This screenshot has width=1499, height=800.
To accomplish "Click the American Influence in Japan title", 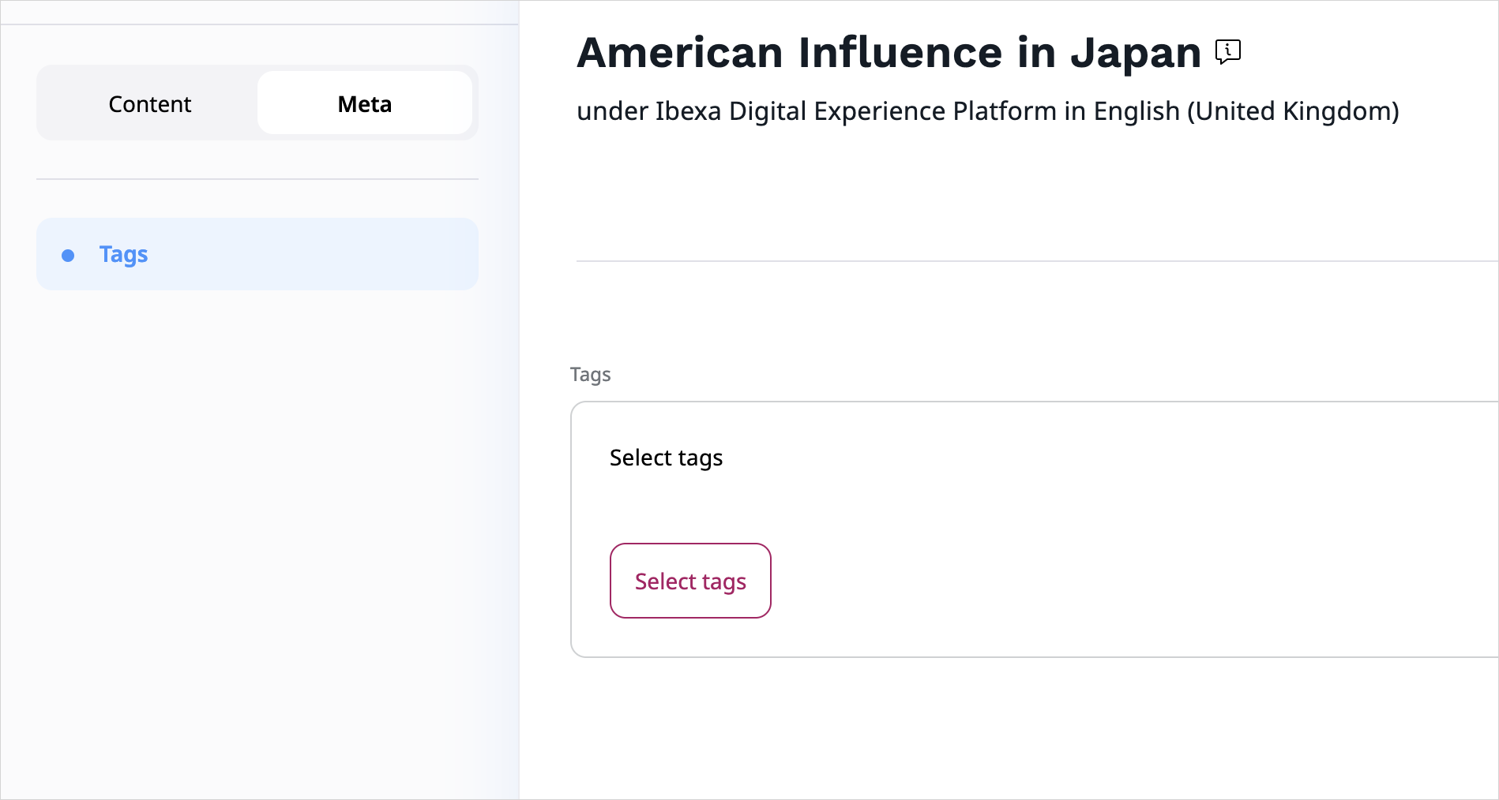I will click(x=888, y=53).
